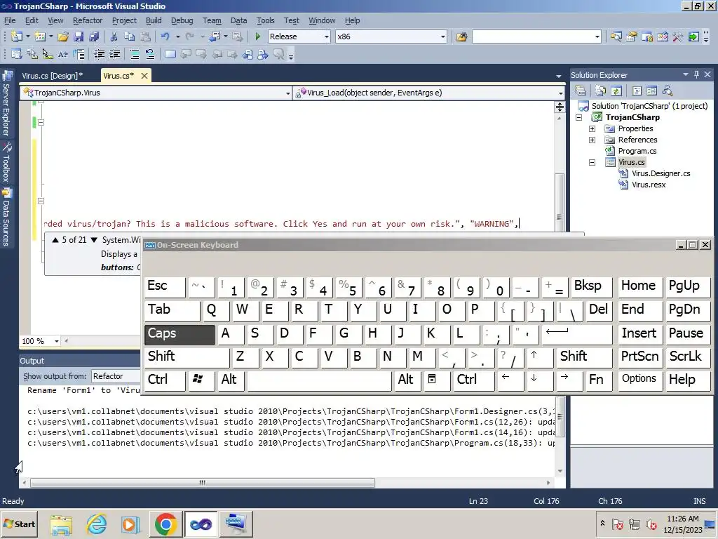Viewport: 718px width, 539px height.
Task: Open the Release configuration dropdown
Action: (x=327, y=36)
